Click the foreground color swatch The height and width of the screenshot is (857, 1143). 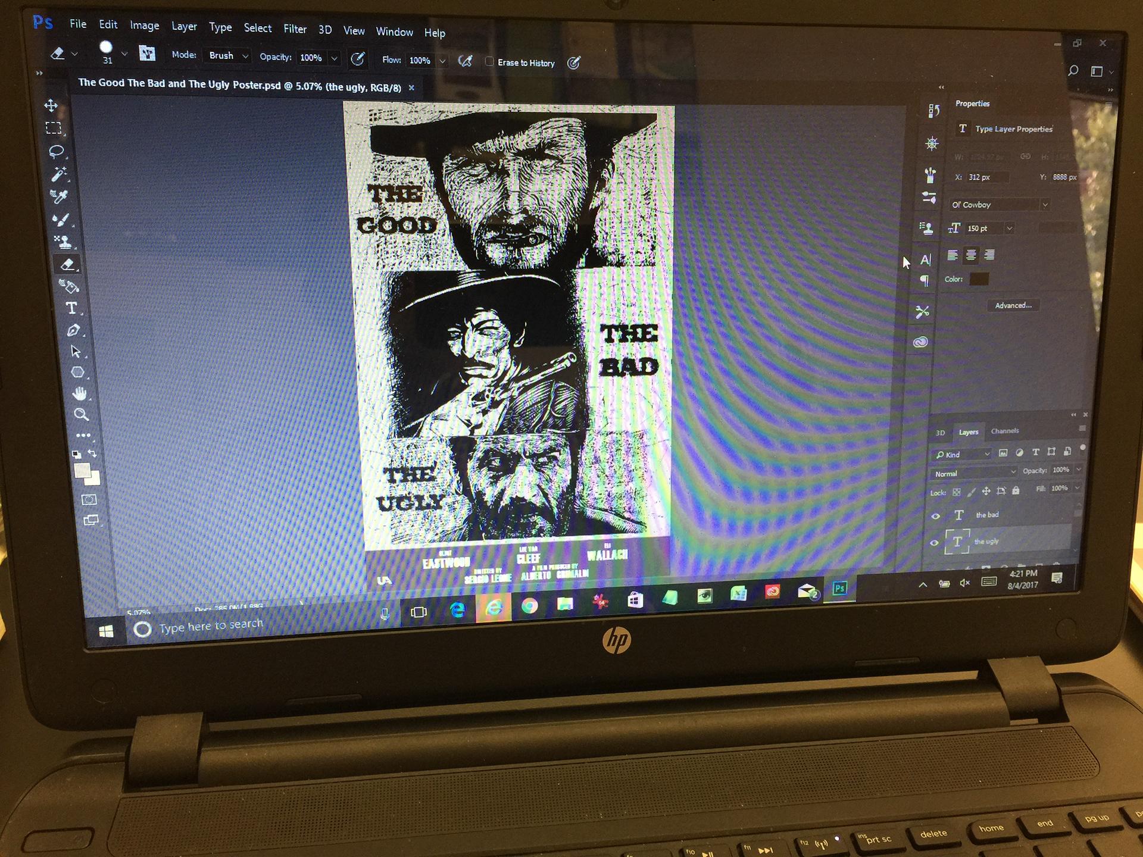pyautogui.click(x=82, y=471)
